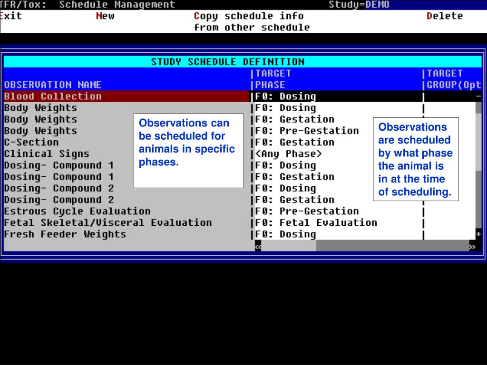The width and height of the screenshot is (487, 365).
Task: Click the STUDY SCHEDULE DEFINITION title bar
Action: tap(243, 62)
